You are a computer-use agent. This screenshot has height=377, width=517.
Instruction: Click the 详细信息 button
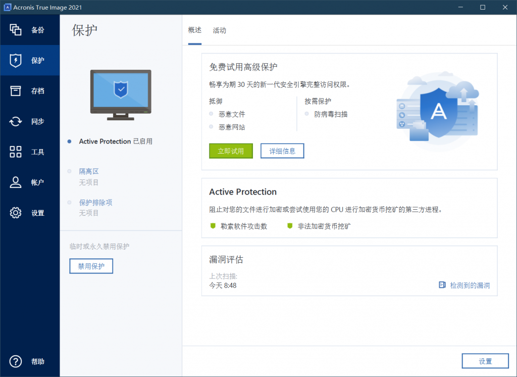tap(282, 151)
